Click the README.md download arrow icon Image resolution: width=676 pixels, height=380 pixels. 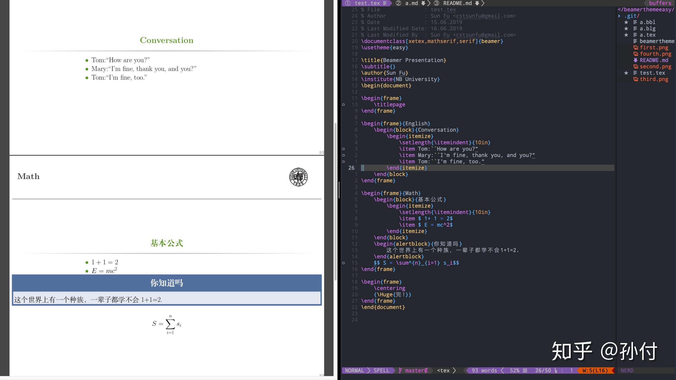[636, 60]
